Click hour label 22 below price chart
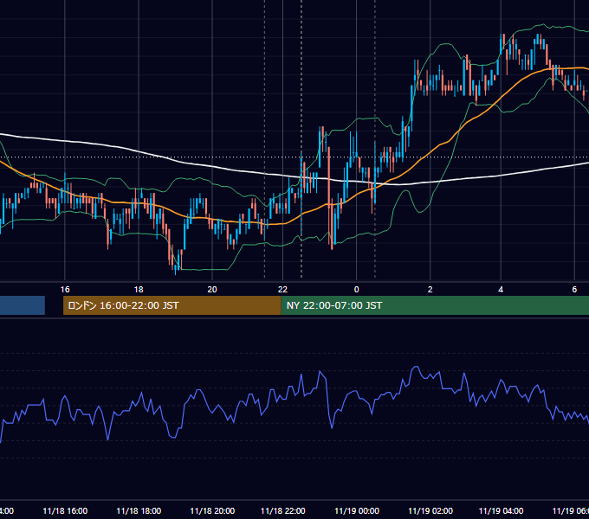The height and width of the screenshot is (519, 589). (282, 289)
